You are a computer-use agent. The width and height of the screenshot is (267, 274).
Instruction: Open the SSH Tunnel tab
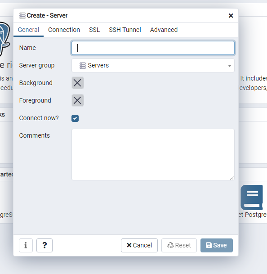(x=125, y=30)
